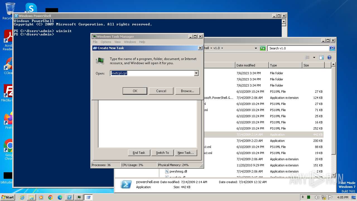Click the pwrshmsg.dll file icon

click(x=167, y=171)
